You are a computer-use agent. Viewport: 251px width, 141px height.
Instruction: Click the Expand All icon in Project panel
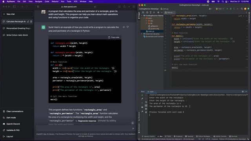(x=151, y=12)
